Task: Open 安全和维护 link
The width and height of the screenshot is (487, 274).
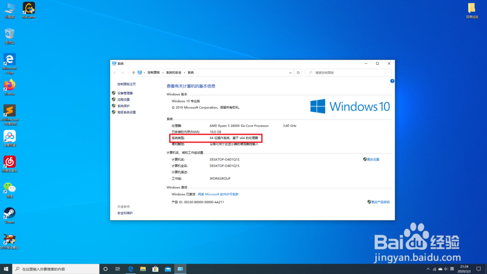Action: [x=125, y=213]
